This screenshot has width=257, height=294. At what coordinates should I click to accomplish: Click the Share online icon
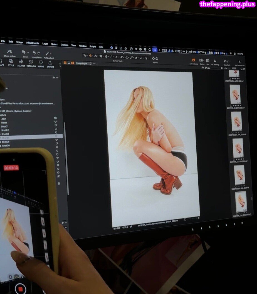click(x=9, y=51)
